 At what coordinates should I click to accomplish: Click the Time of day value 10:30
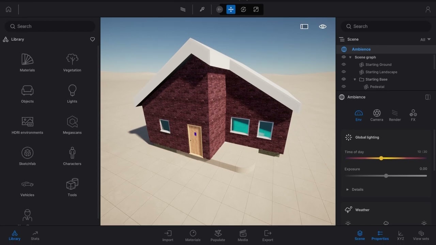[x=422, y=152]
